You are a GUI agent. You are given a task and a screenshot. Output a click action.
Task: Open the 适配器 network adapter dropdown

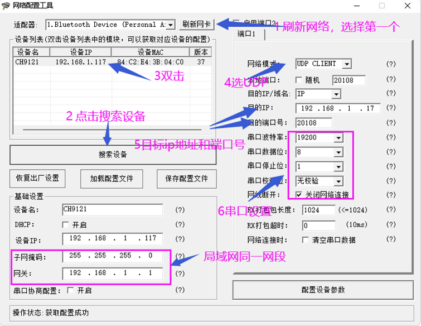click(170, 25)
